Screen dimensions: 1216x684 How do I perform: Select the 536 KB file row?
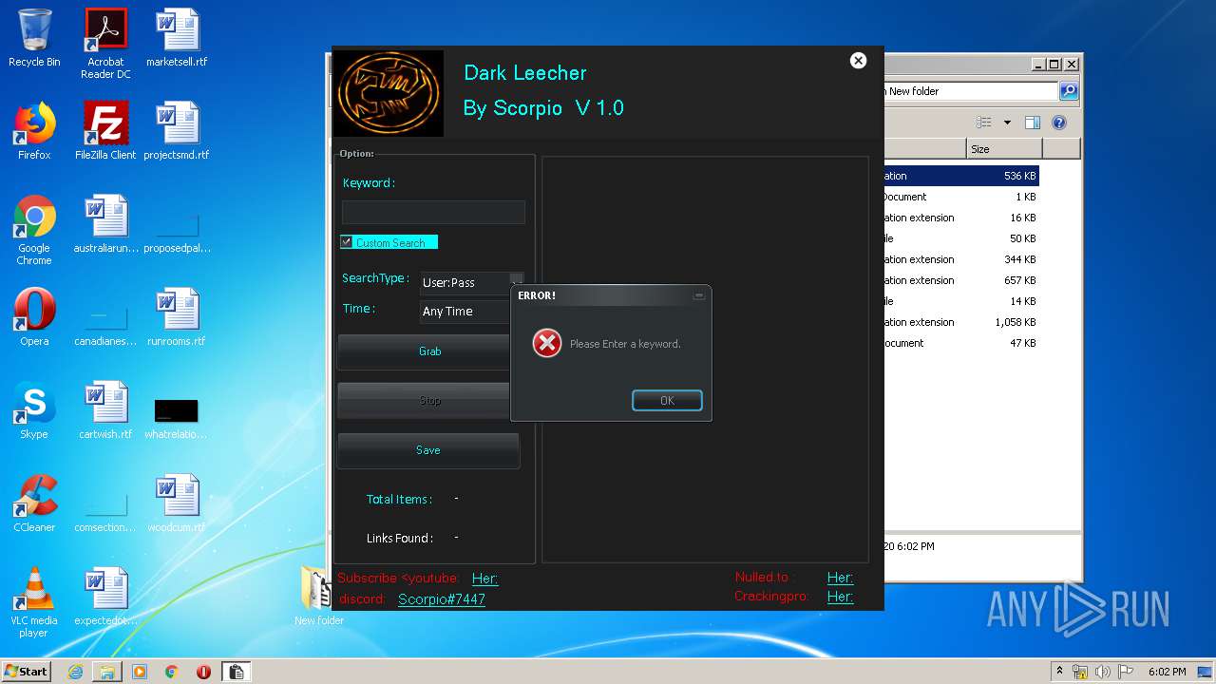click(961, 176)
